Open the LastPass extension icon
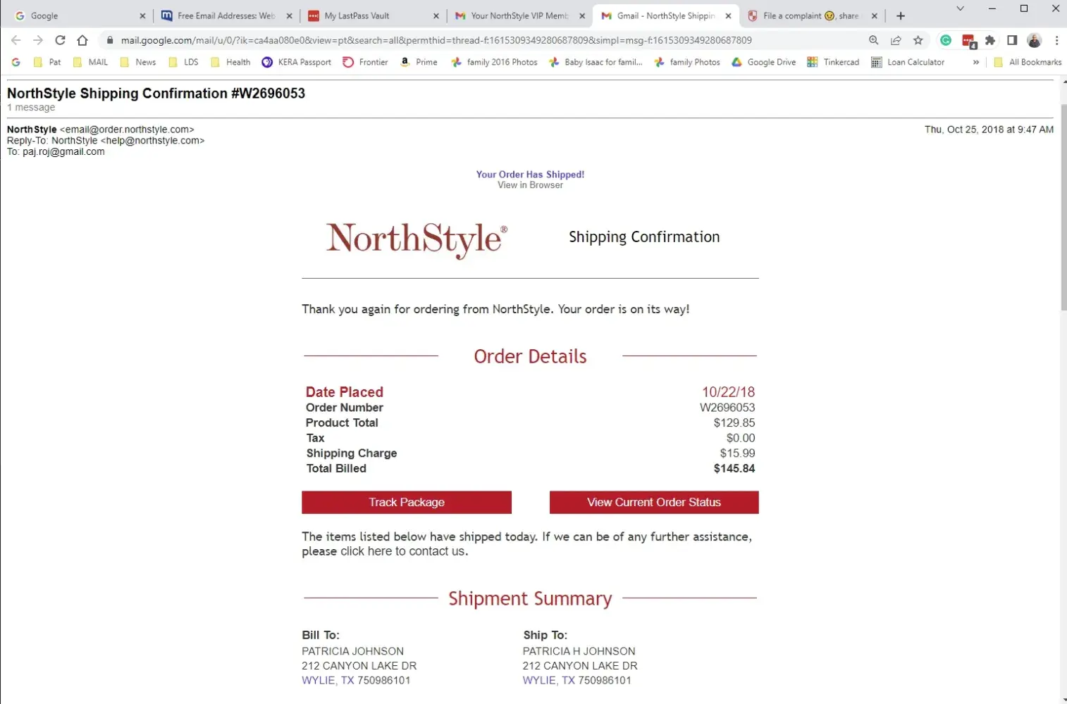1067x704 pixels. 968,41
